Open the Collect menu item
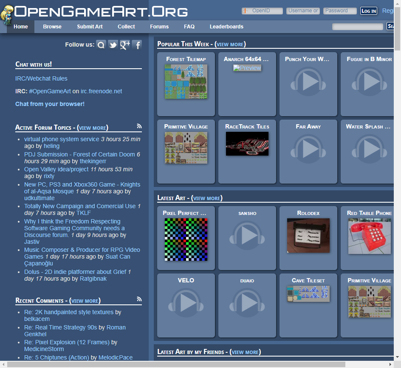The height and width of the screenshot is (368, 401). pyautogui.click(x=126, y=27)
